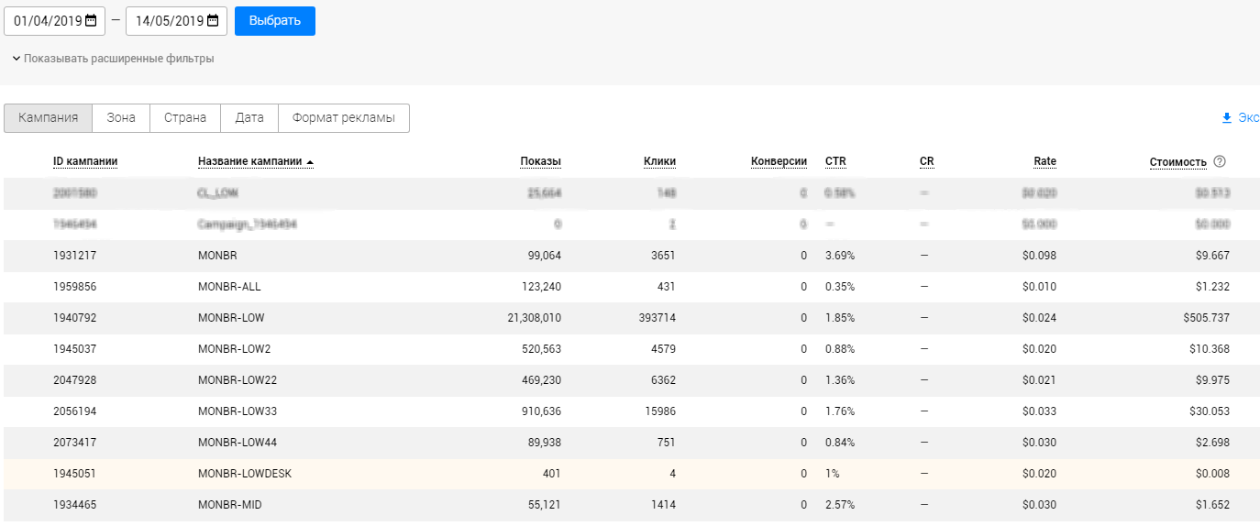Click the start date input 01/04/2019
This screenshot has height=526, width=1260.
[46, 21]
